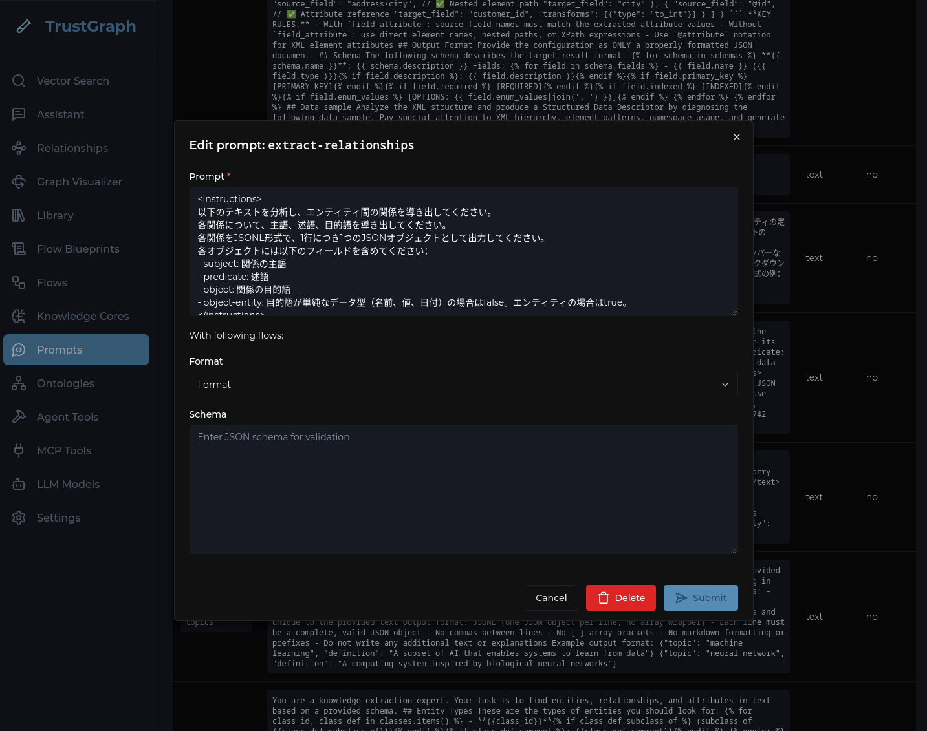Open the Flow Blueprints icon

tap(19, 249)
